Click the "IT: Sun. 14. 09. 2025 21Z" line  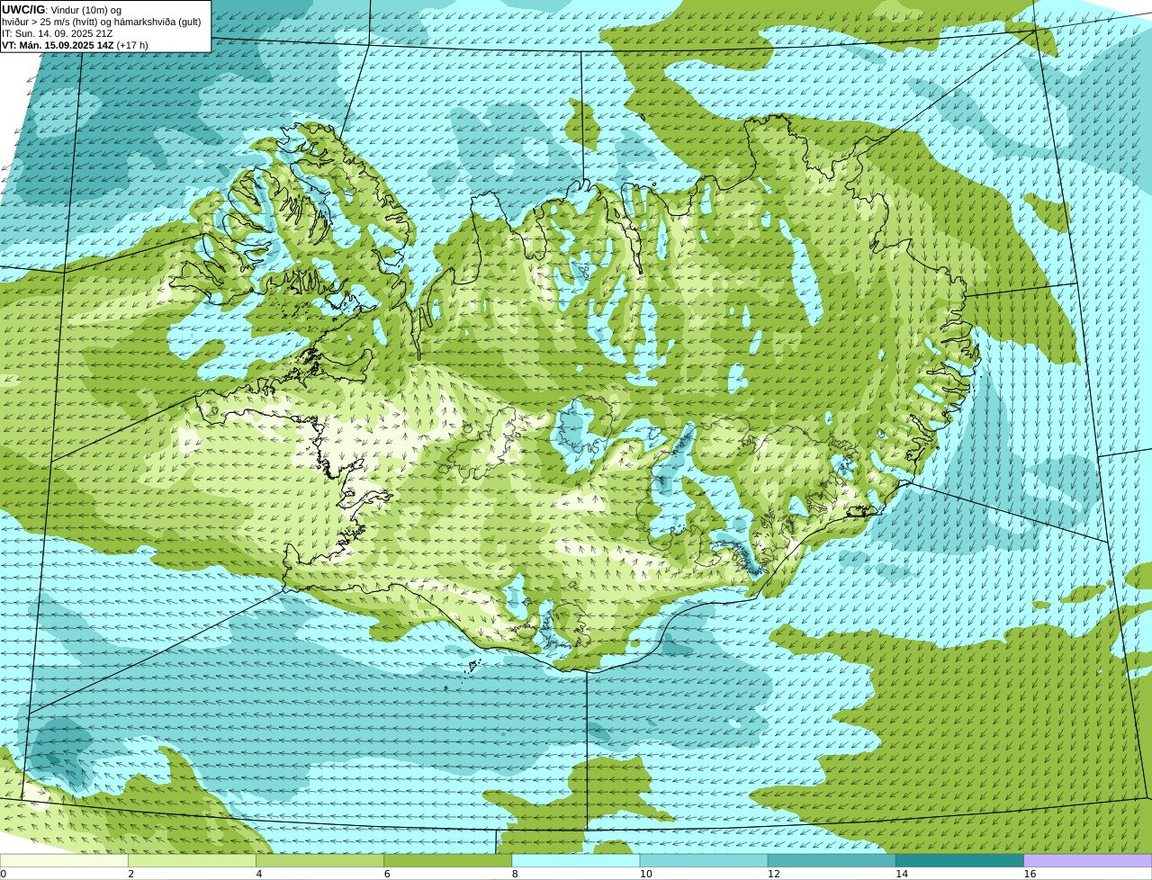tap(58, 33)
